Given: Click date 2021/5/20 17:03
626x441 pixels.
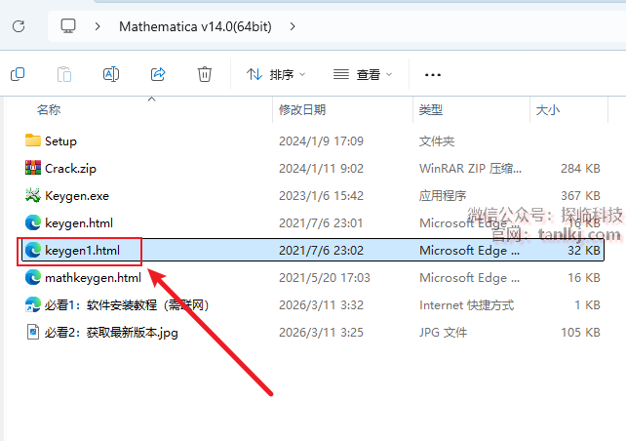Looking at the screenshot, I should pos(325,278).
